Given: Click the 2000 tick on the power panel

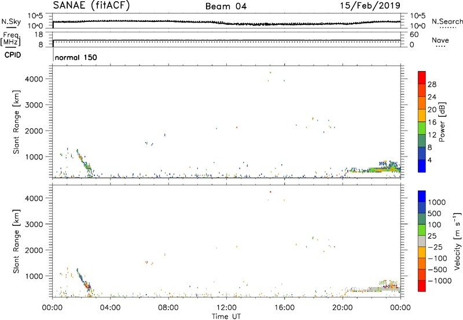Looking at the screenshot, I should click(34, 131).
